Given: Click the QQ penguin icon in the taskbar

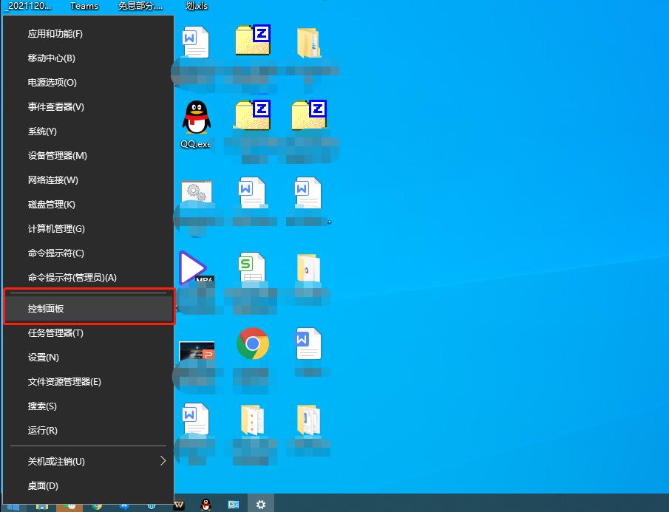Looking at the screenshot, I should 206,504.
